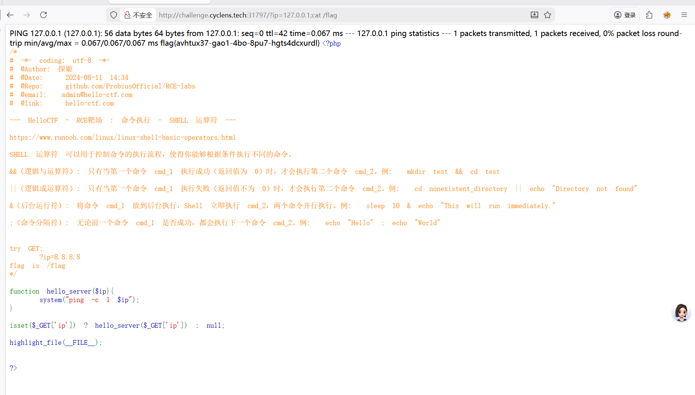695x395 pixels.
Task: Click the 'isset($_GET['ip'])' code line
Action: pyautogui.click(x=117, y=326)
